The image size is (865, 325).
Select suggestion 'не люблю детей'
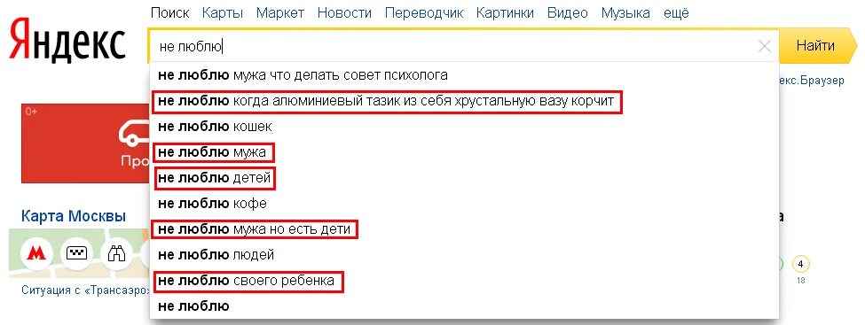click(465, 178)
